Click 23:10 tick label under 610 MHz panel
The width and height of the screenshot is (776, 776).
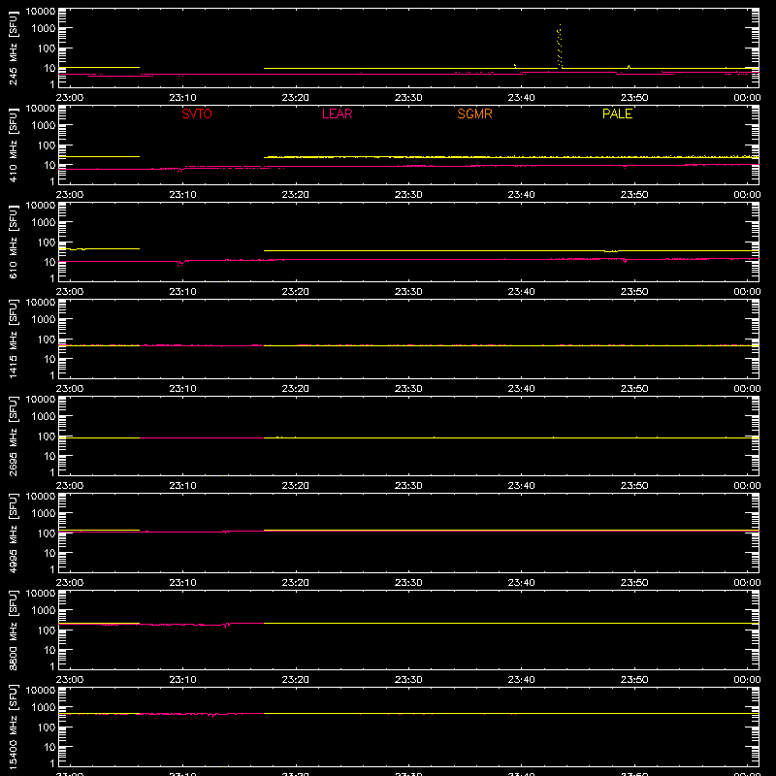coord(182,292)
